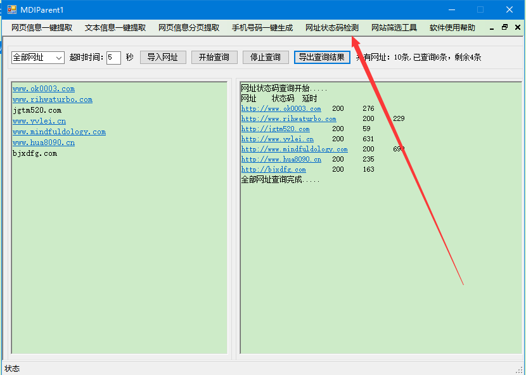Open the 手机号码一键生成 menu
The image size is (526, 375).
[262, 28]
